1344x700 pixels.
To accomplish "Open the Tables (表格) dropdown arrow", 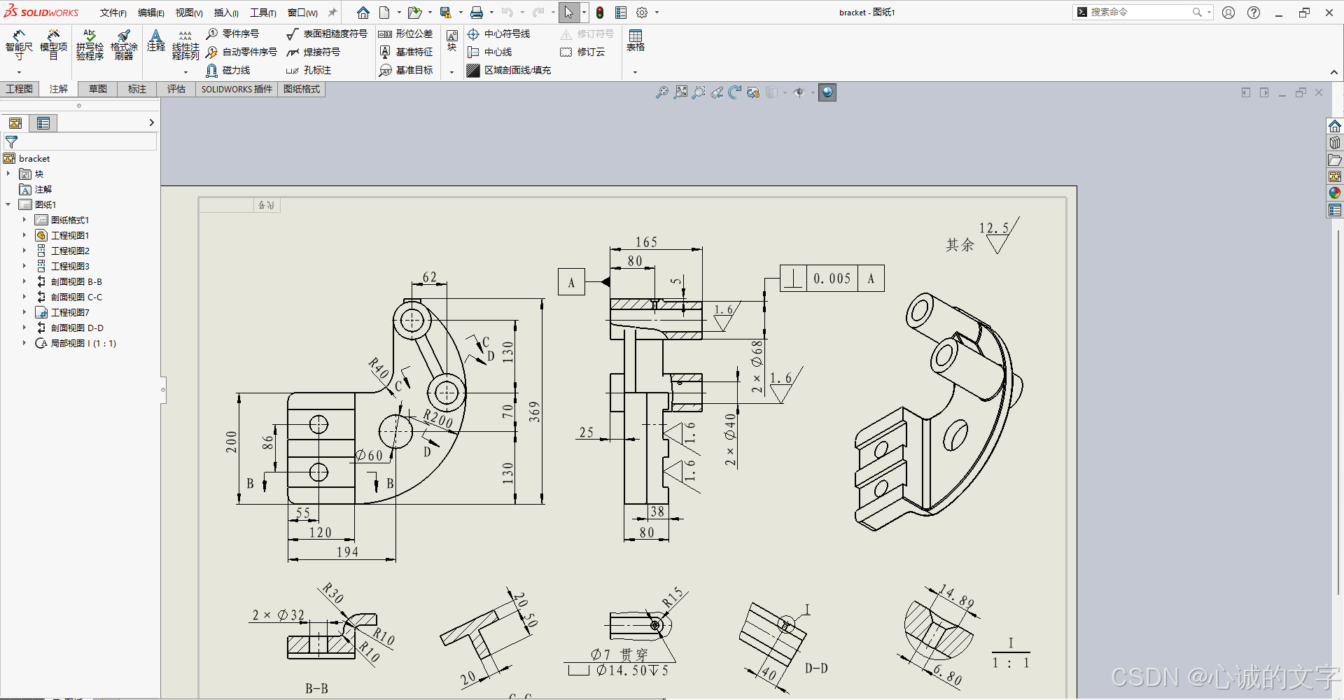I will pyautogui.click(x=635, y=72).
